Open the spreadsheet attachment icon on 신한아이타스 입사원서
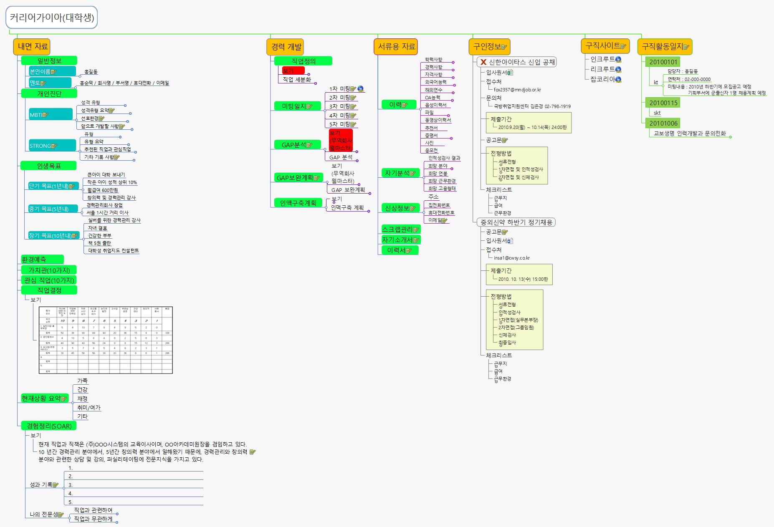This screenshot has height=527, width=774. click(510, 73)
